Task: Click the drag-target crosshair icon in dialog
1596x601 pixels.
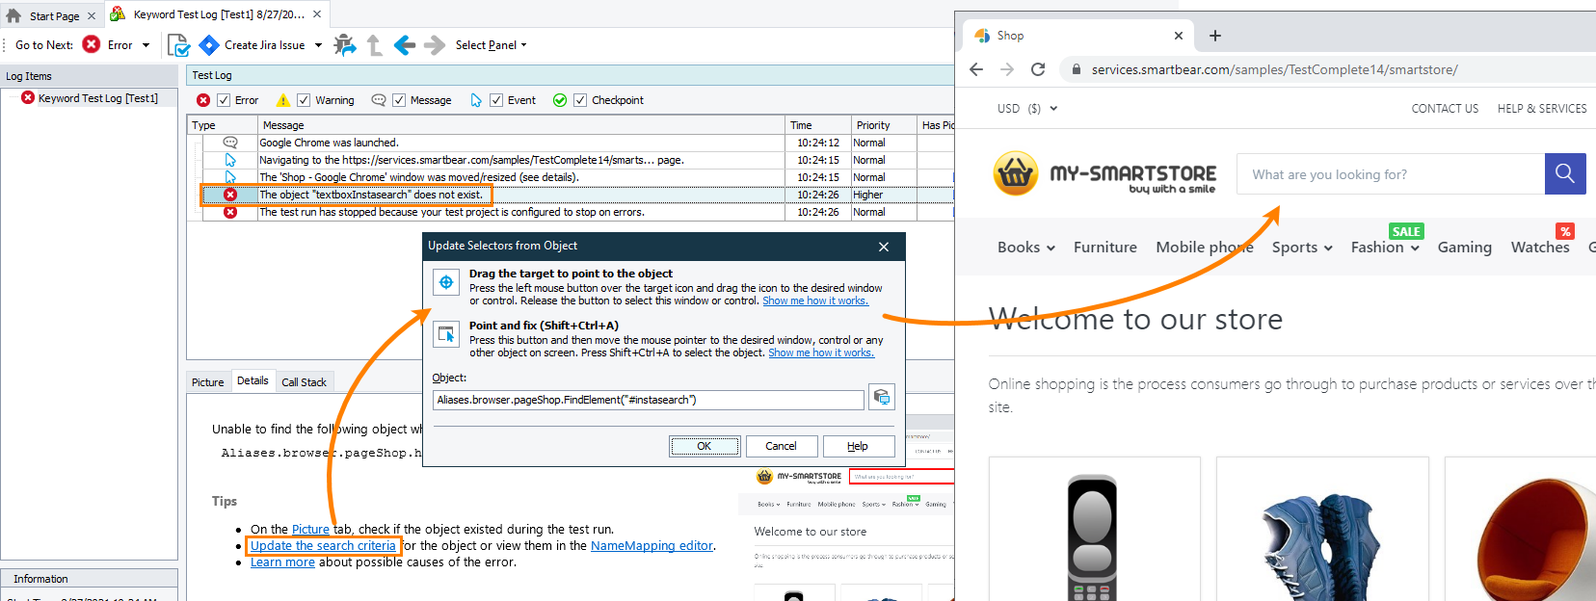Action: point(446,282)
